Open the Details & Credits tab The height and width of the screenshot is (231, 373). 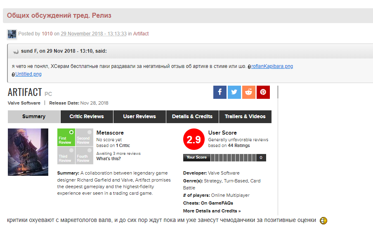pos(192,117)
